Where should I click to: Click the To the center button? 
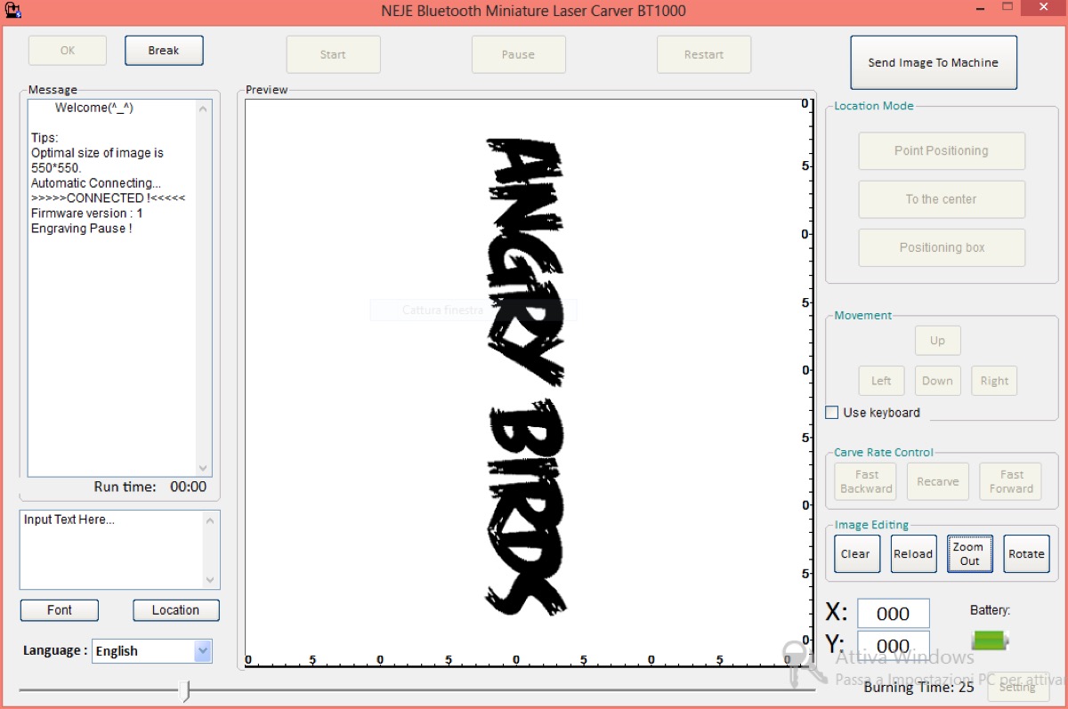[942, 199]
